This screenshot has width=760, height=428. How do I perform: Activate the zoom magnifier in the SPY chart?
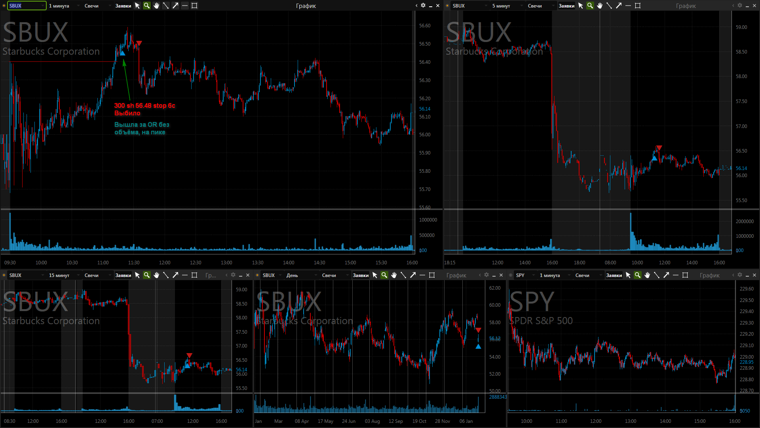pos(638,275)
